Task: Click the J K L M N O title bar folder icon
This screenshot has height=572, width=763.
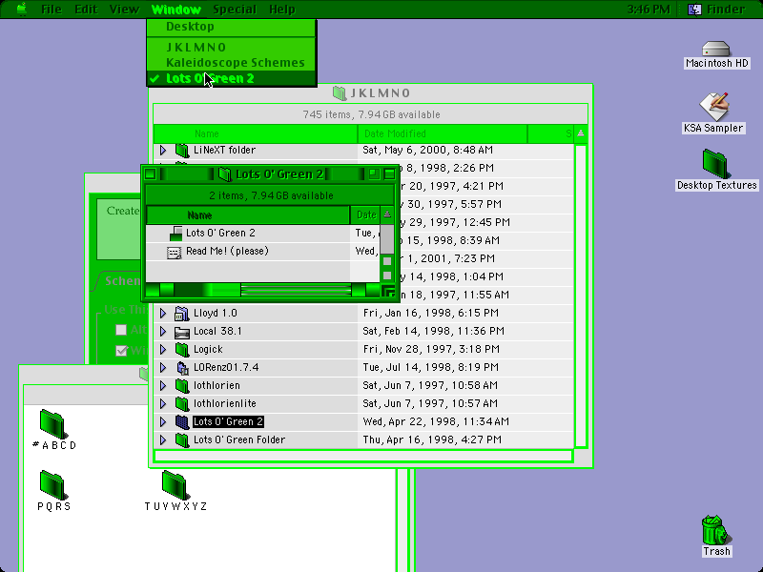Action: point(340,92)
